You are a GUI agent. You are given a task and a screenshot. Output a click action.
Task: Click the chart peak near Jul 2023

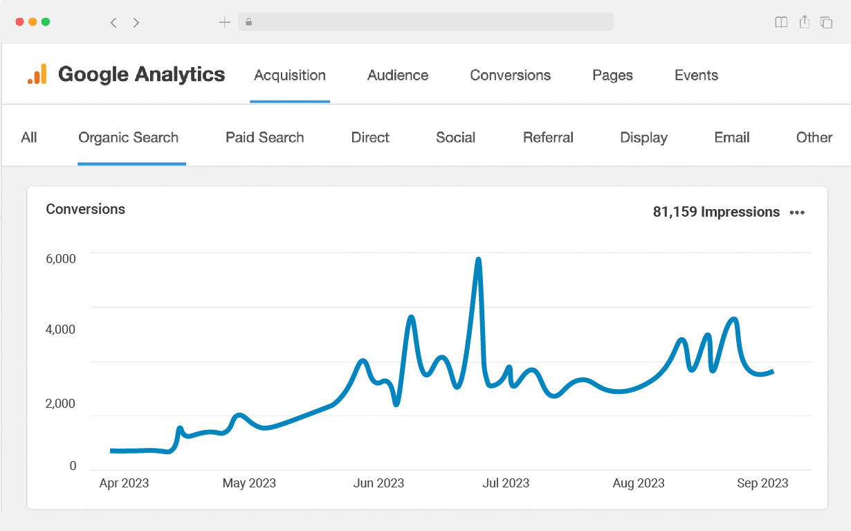pyautogui.click(x=478, y=260)
